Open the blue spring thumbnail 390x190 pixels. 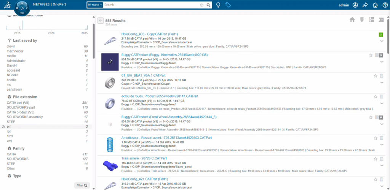point(110,145)
